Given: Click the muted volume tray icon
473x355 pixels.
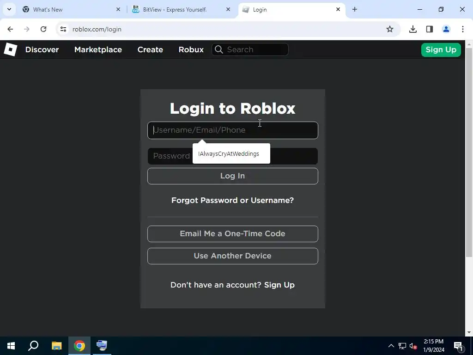Looking at the screenshot, I should pos(413,346).
